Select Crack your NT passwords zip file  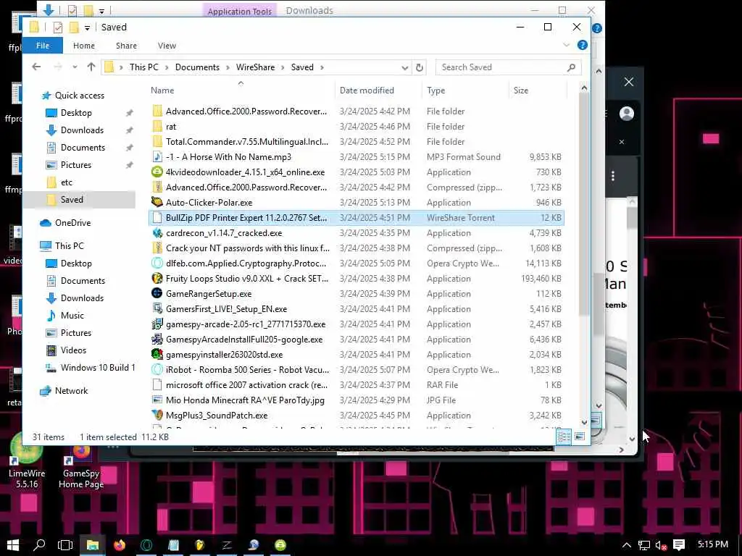357,248
